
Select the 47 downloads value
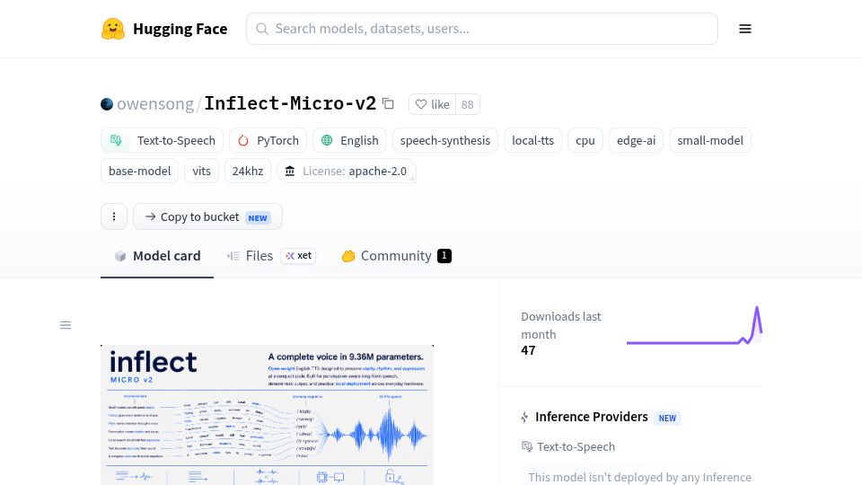click(x=528, y=350)
